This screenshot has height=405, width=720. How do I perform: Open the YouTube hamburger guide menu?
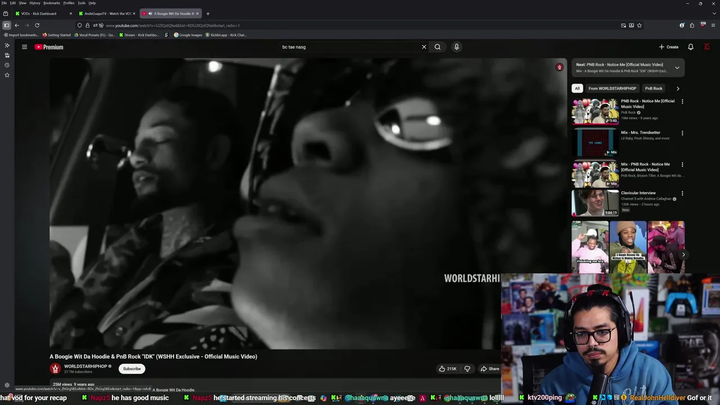coord(24,47)
